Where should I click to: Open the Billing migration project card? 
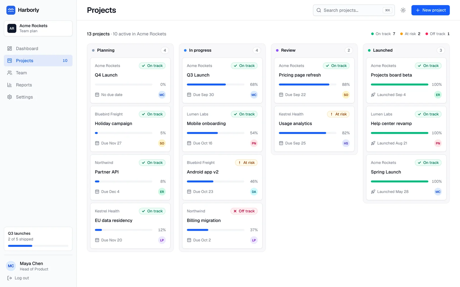pos(222,226)
